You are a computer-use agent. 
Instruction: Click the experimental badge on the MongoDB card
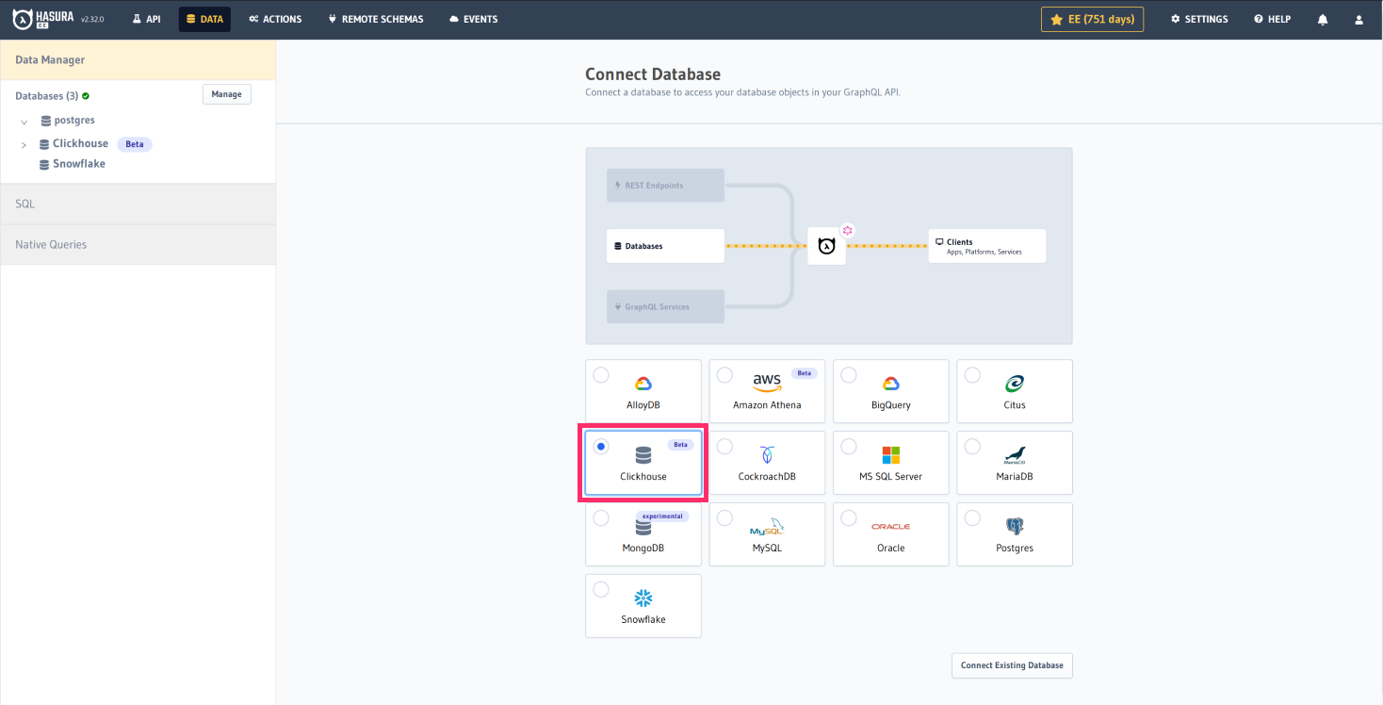(x=664, y=516)
